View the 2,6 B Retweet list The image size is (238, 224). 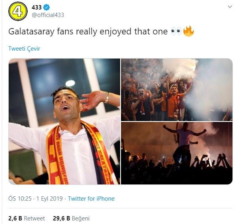tap(26, 218)
